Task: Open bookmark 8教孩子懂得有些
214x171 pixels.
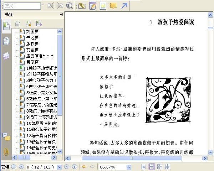Action: click(x=41, y=111)
